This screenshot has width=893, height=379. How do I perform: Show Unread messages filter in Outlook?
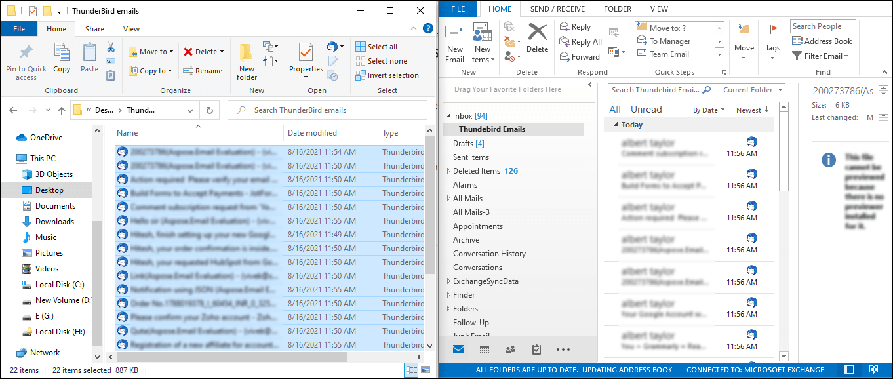[x=646, y=110]
